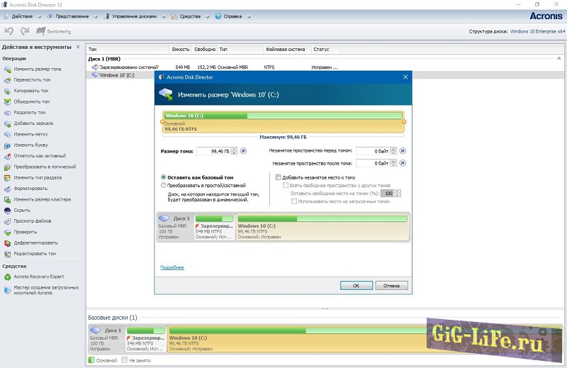This screenshot has height=368, width=567.
Task: Select 'Оставить как базовый том' radio button
Action: (x=164, y=177)
